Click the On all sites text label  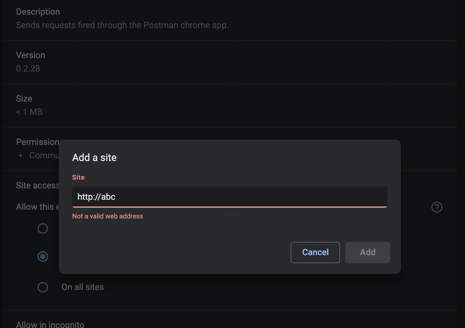point(83,287)
